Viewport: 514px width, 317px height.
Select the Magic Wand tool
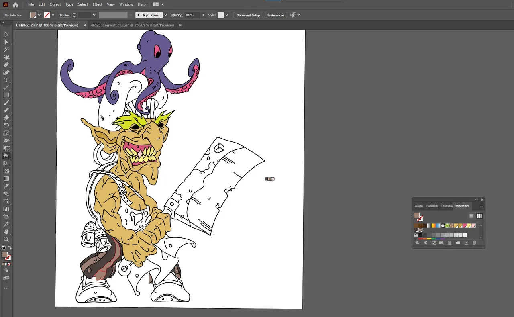pos(6,50)
